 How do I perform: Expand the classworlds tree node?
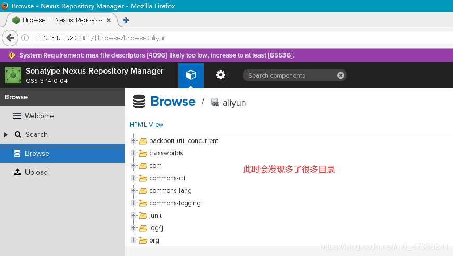click(134, 153)
